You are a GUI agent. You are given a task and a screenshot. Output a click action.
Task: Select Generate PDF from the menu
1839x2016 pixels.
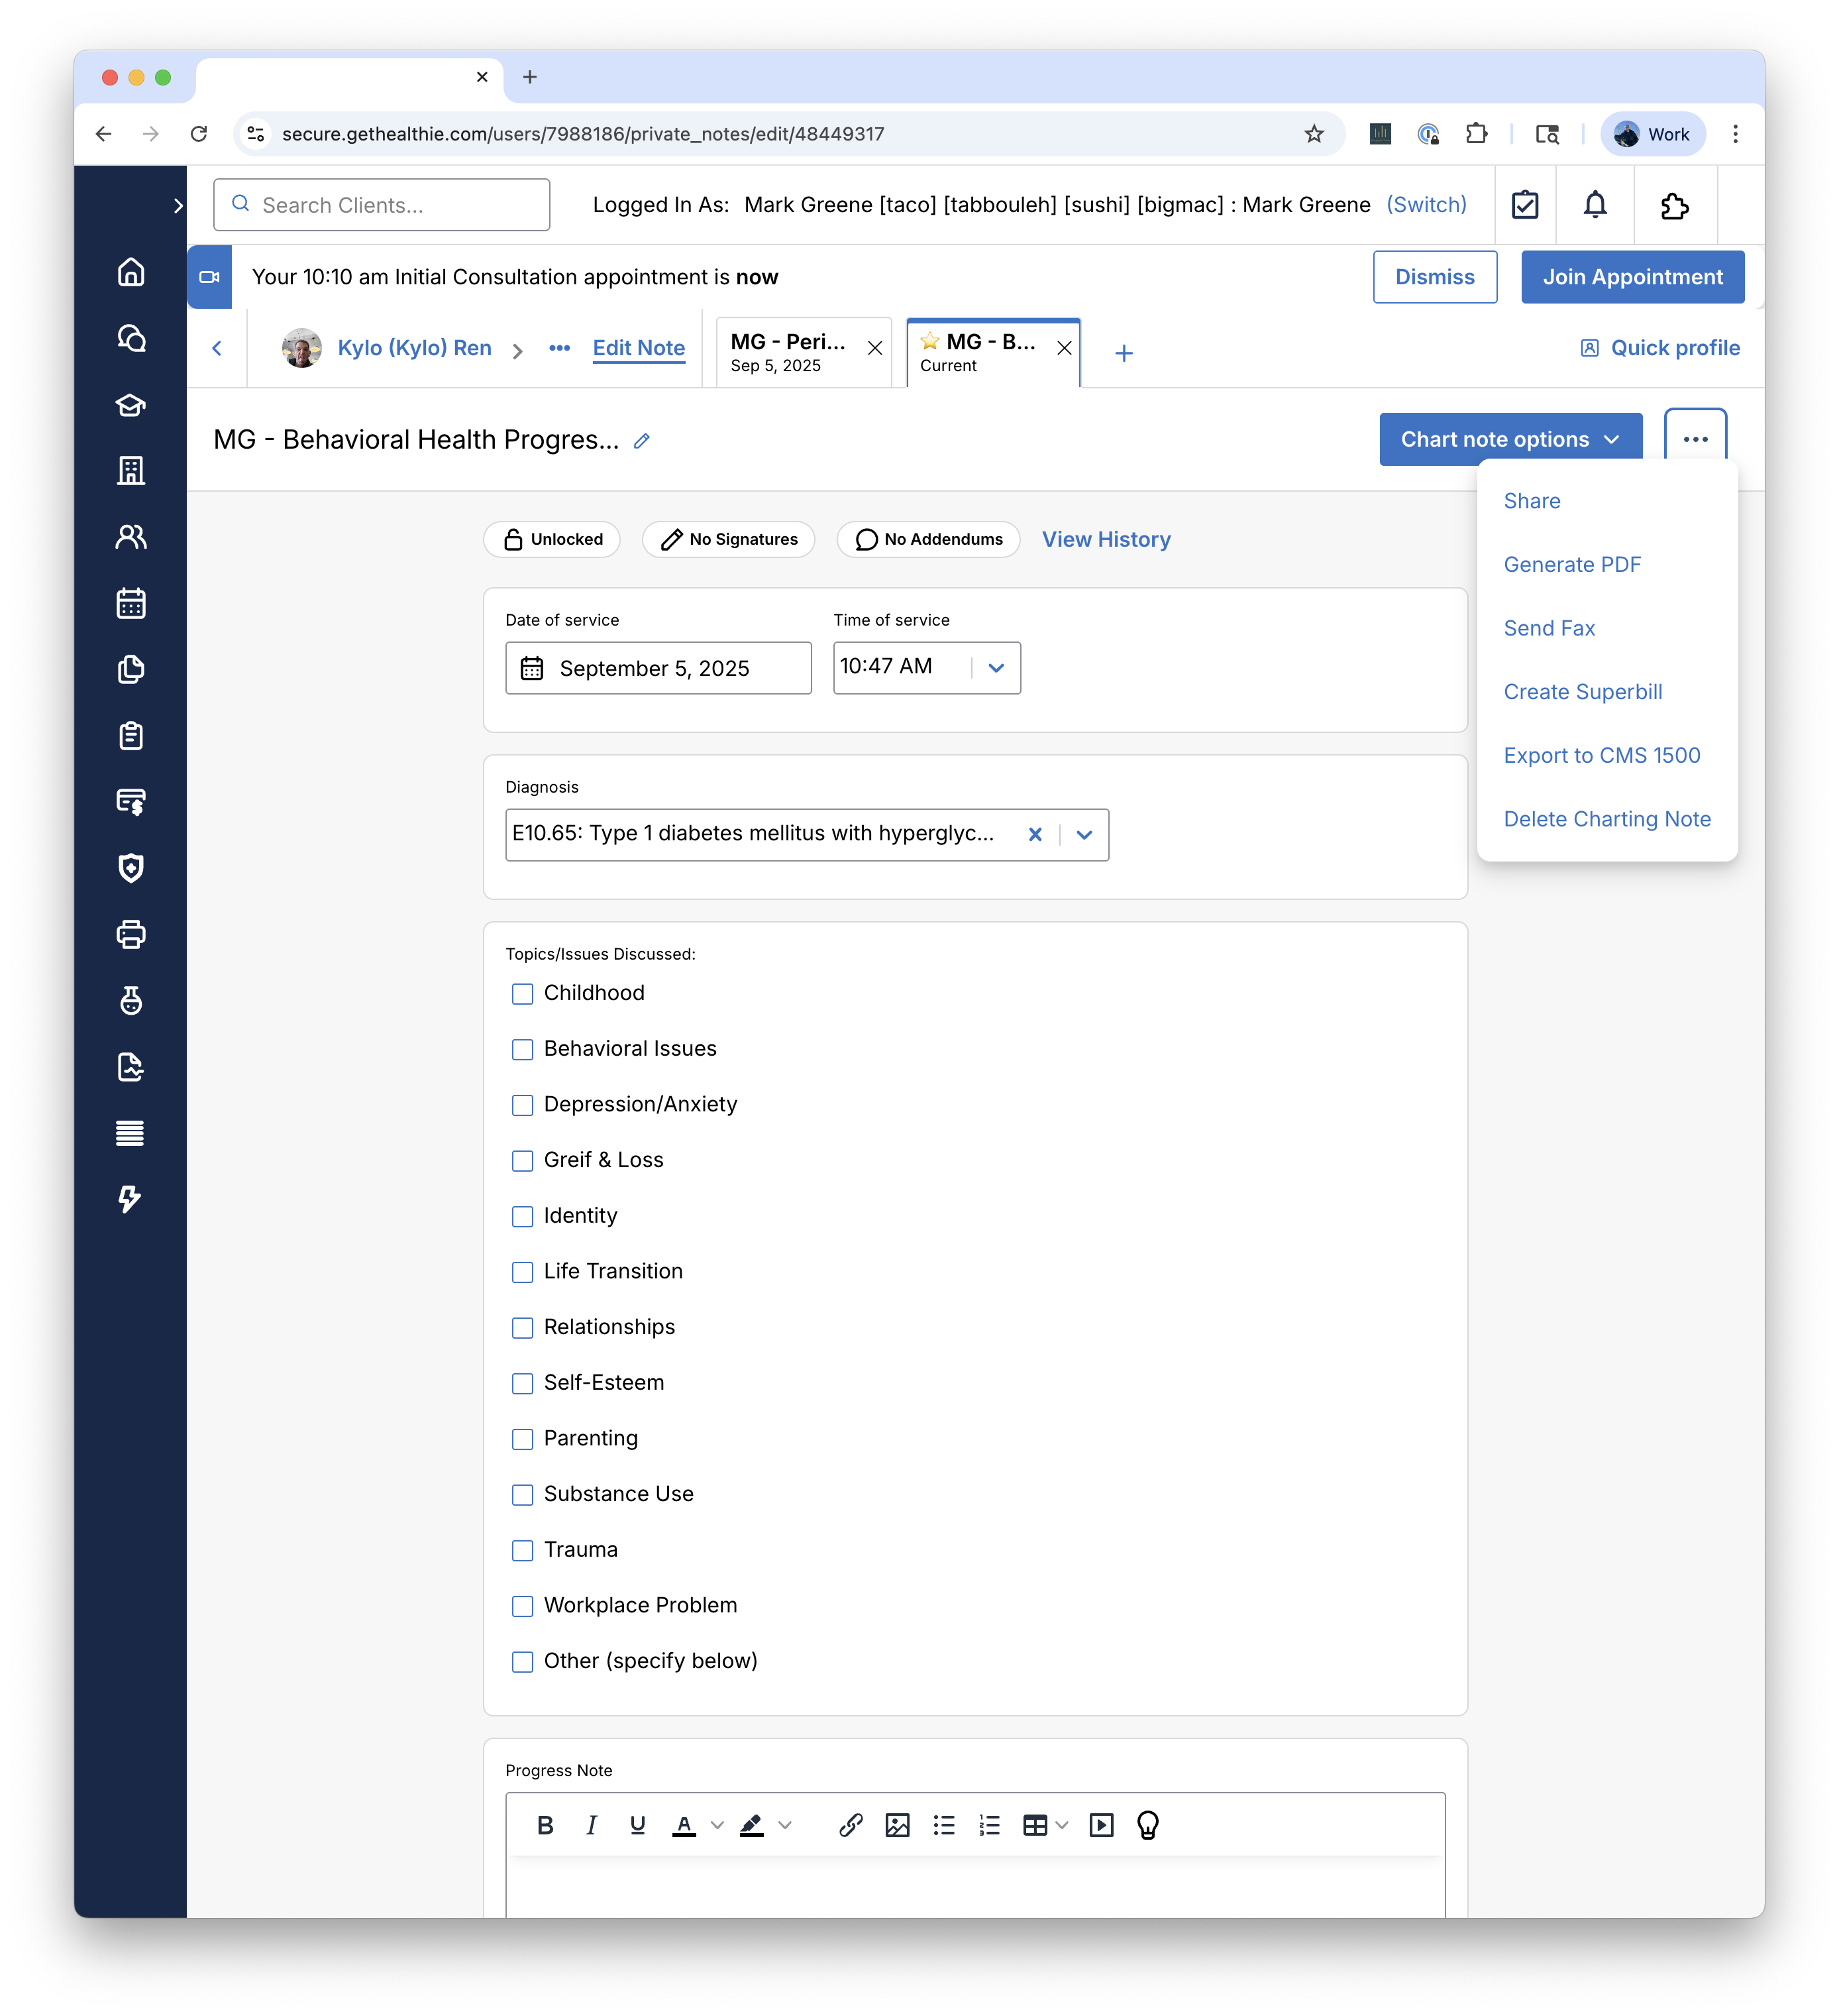[1572, 565]
